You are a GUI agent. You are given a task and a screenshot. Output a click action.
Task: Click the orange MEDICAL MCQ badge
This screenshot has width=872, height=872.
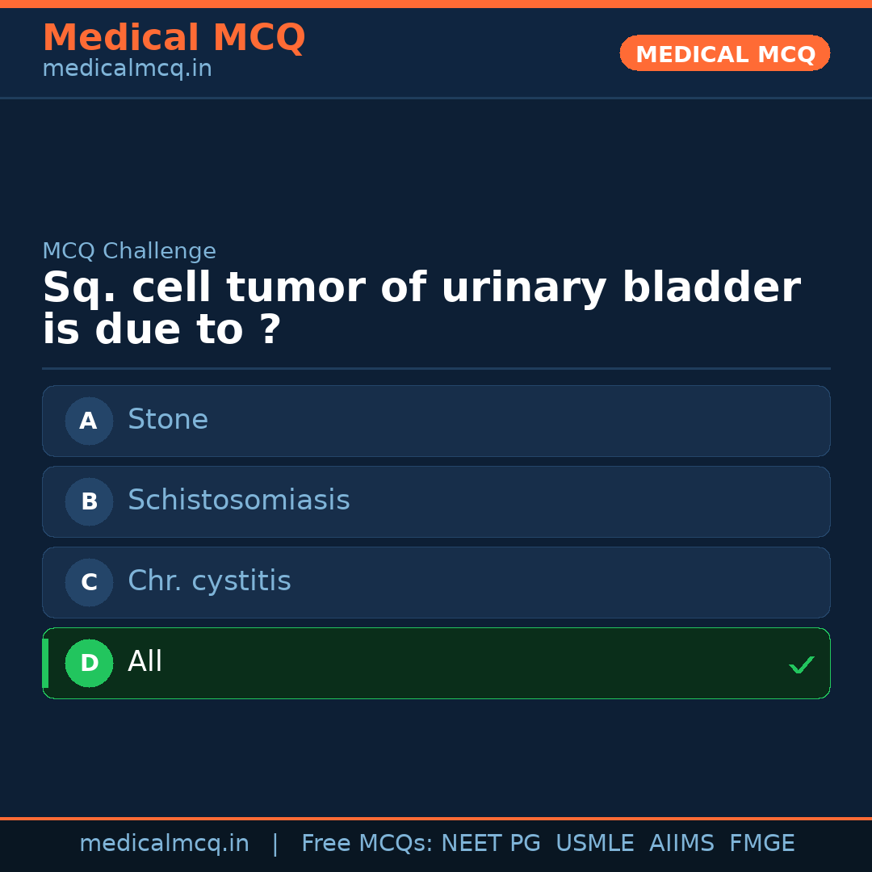(x=724, y=53)
